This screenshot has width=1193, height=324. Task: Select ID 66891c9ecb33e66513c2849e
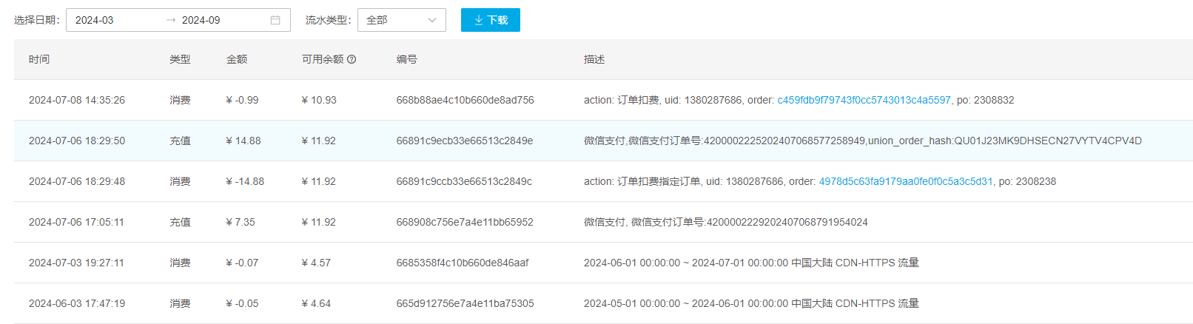tap(465, 141)
